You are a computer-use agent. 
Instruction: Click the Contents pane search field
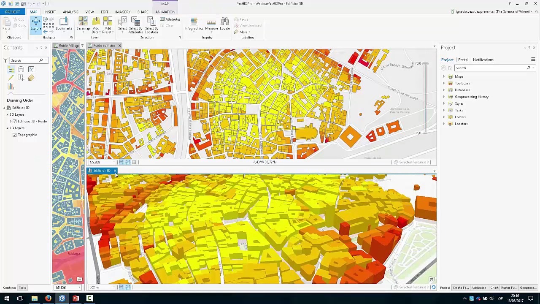coord(24,60)
